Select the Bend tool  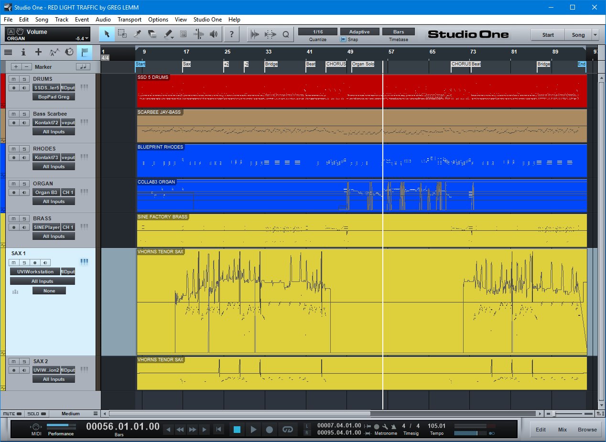coord(198,34)
